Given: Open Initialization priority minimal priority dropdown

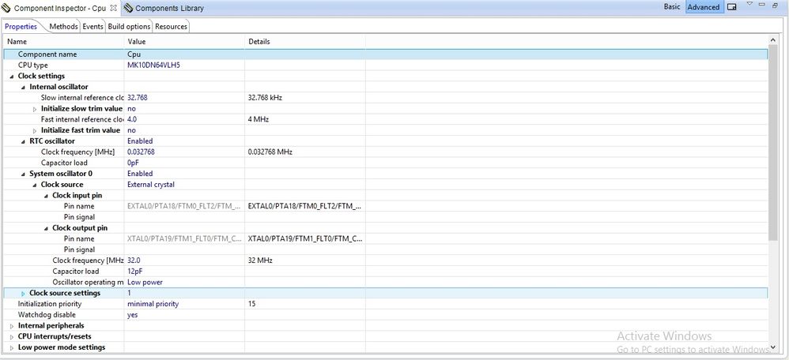Looking at the screenshot, I should (184, 304).
